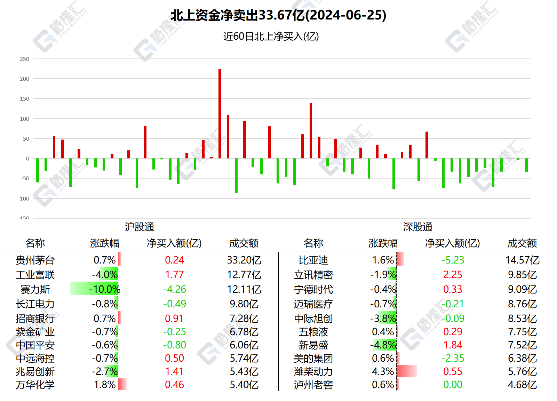Screen dimensions: 557x401
Task: Click 立讯精密 net buy value 2.25
Action: tap(453, 275)
